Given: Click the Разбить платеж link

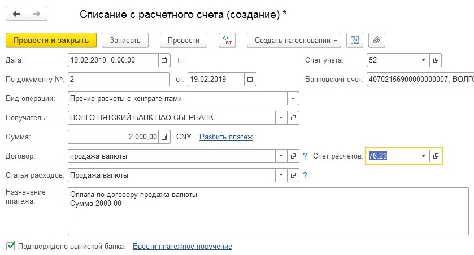Looking at the screenshot, I should [226, 137].
